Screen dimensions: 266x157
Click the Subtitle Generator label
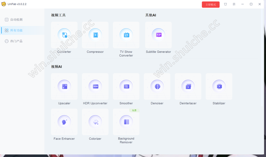coord(159,52)
